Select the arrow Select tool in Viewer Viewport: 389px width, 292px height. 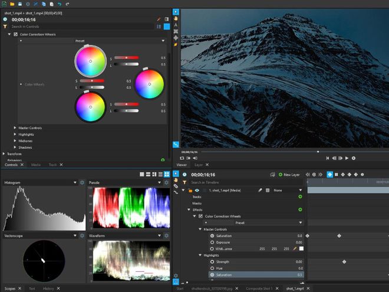pyautogui.click(x=176, y=12)
